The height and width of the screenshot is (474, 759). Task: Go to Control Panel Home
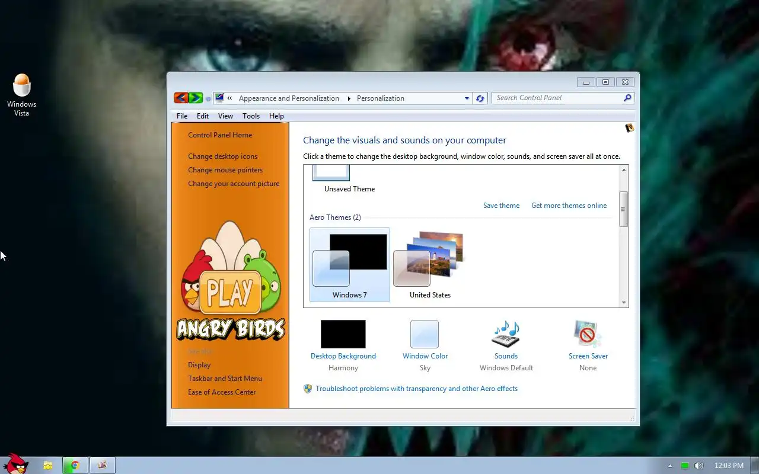pyautogui.click(x=220, y=135)
